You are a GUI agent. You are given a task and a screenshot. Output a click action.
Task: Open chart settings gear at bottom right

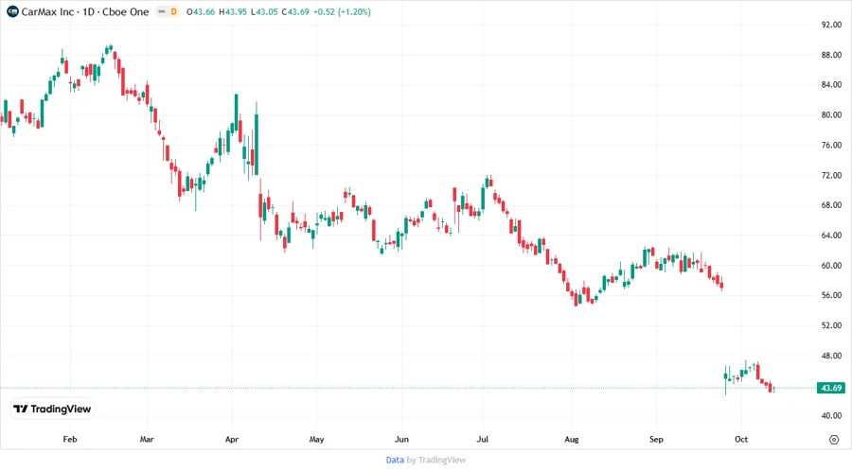click(833, 440)
